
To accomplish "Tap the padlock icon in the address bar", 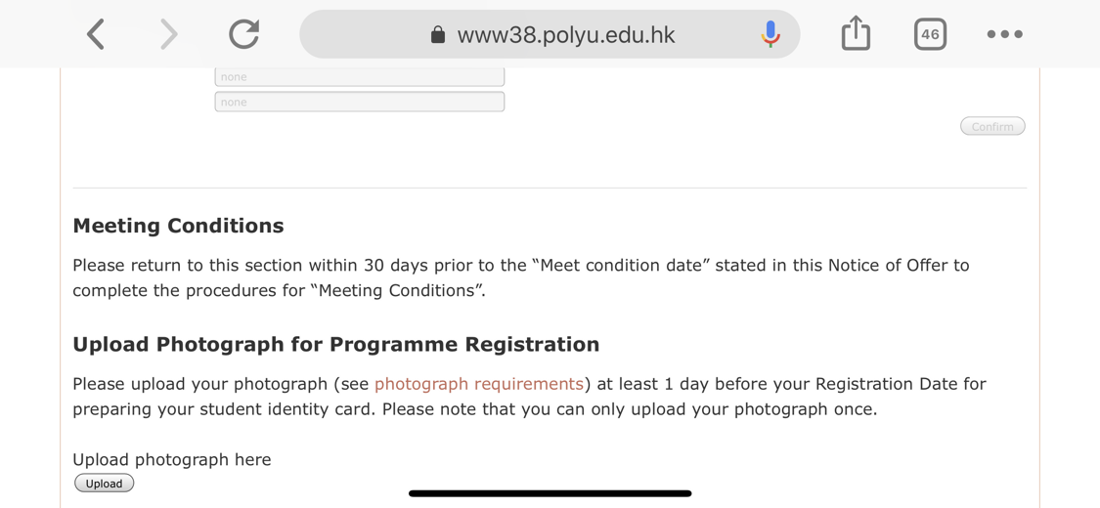I will coord(438,34).
